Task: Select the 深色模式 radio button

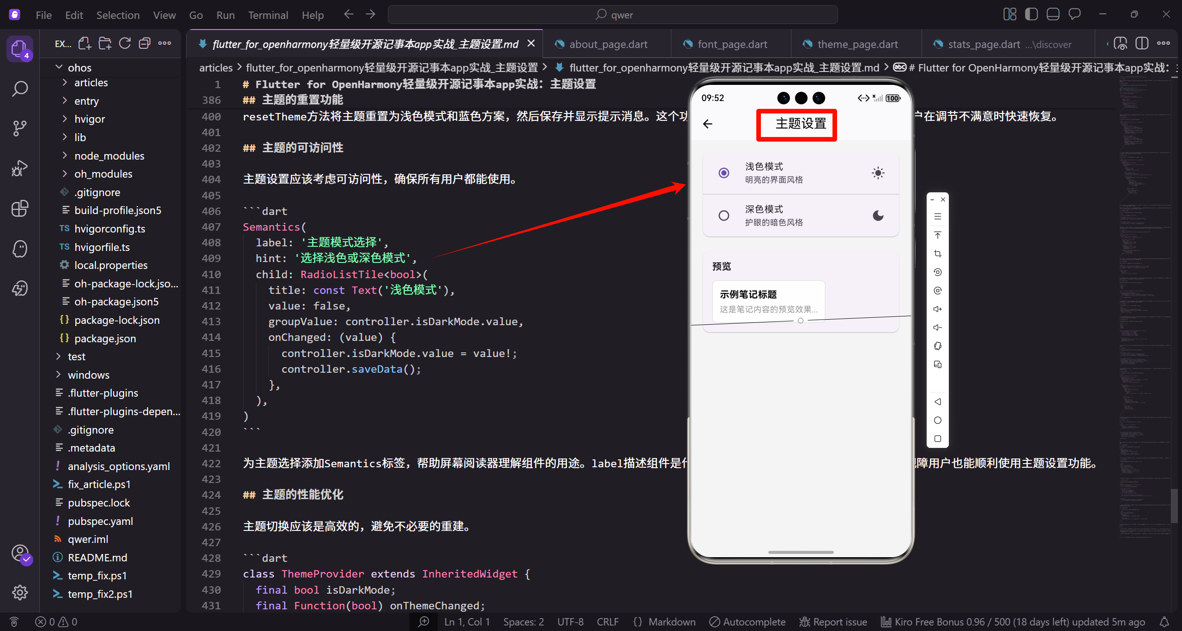Action: 724,215
